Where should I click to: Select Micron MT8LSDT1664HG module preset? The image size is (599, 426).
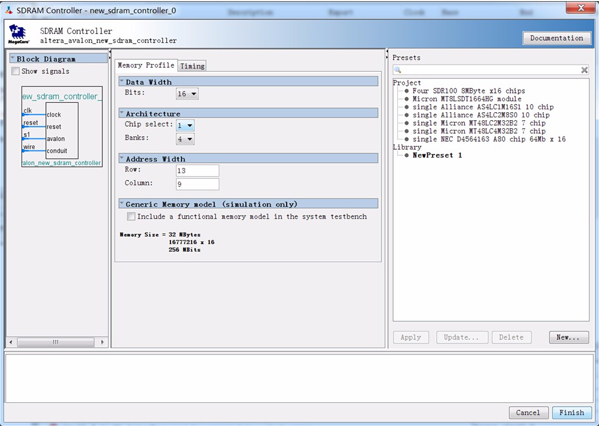[x=467, y=99]
